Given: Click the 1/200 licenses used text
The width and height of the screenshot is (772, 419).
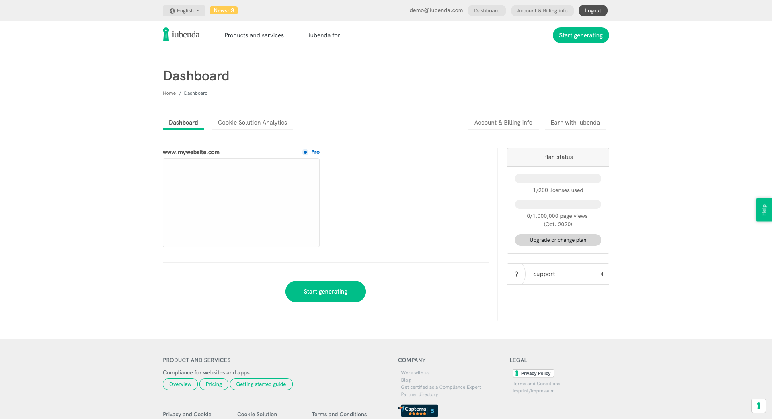Looking at the screenshot, I should pyautogui.click(x=558, y=190).
